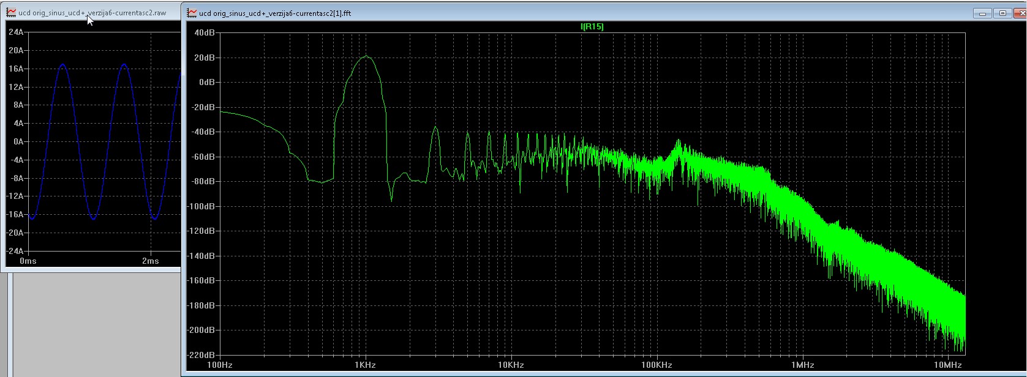Click the .raw window's waveform icon
This screenshot has height=377, width=1027.
[11, 12]
